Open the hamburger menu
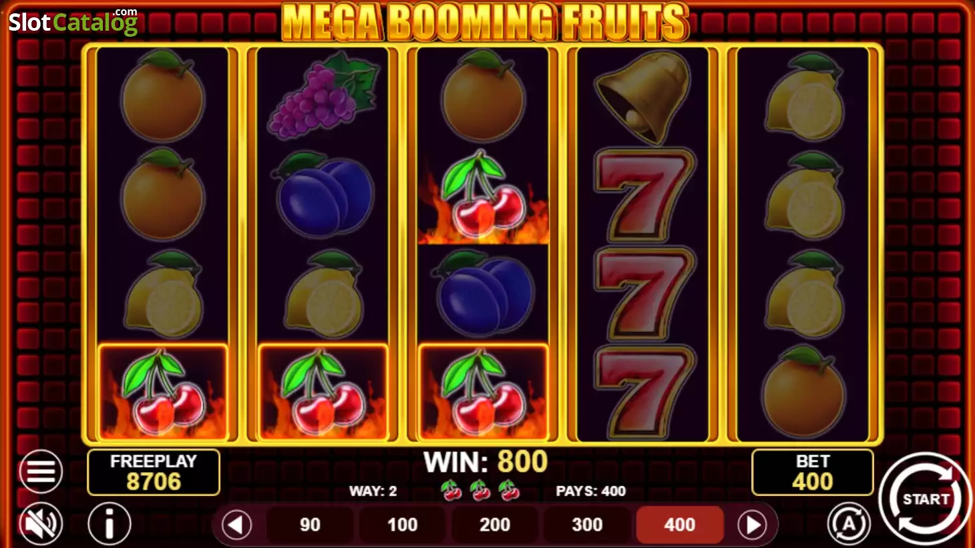This screenshot has height=548, width=975. [x=41, y=472]
